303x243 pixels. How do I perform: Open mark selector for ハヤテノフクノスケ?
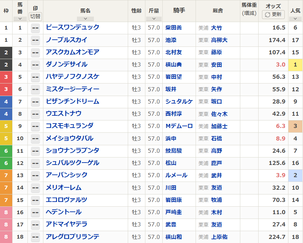35,77
